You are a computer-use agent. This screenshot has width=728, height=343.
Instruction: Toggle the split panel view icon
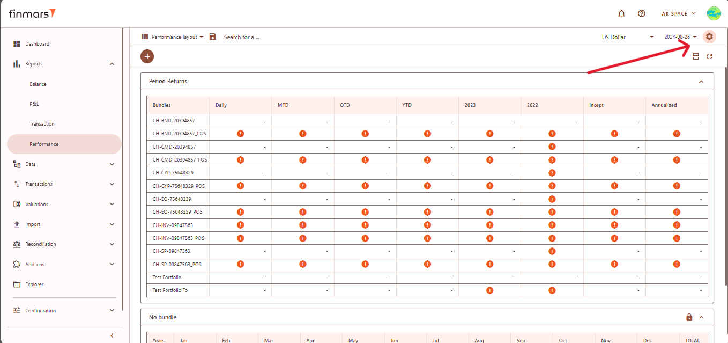point(695,56)
